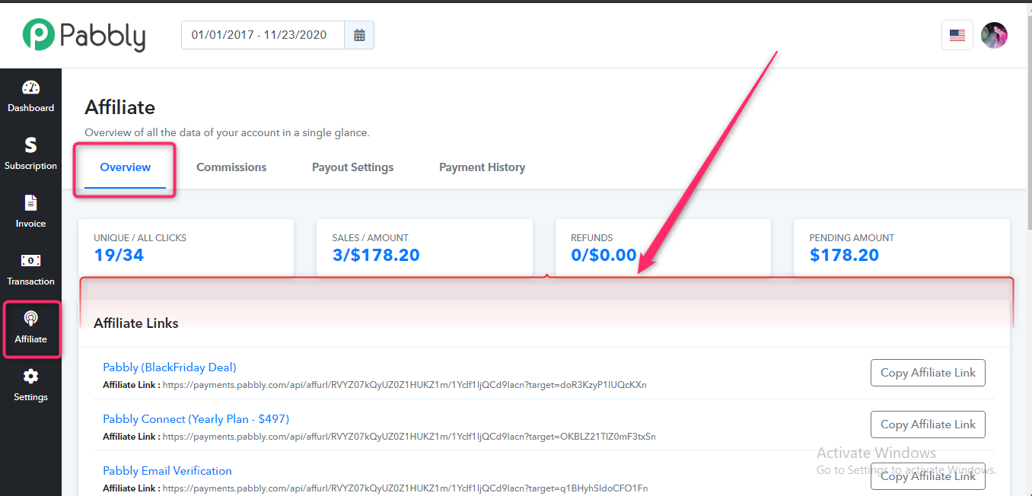The image size is (1032, 496).
Task: Click the 19/34 unique clicks value
Action: click(119, 255)
